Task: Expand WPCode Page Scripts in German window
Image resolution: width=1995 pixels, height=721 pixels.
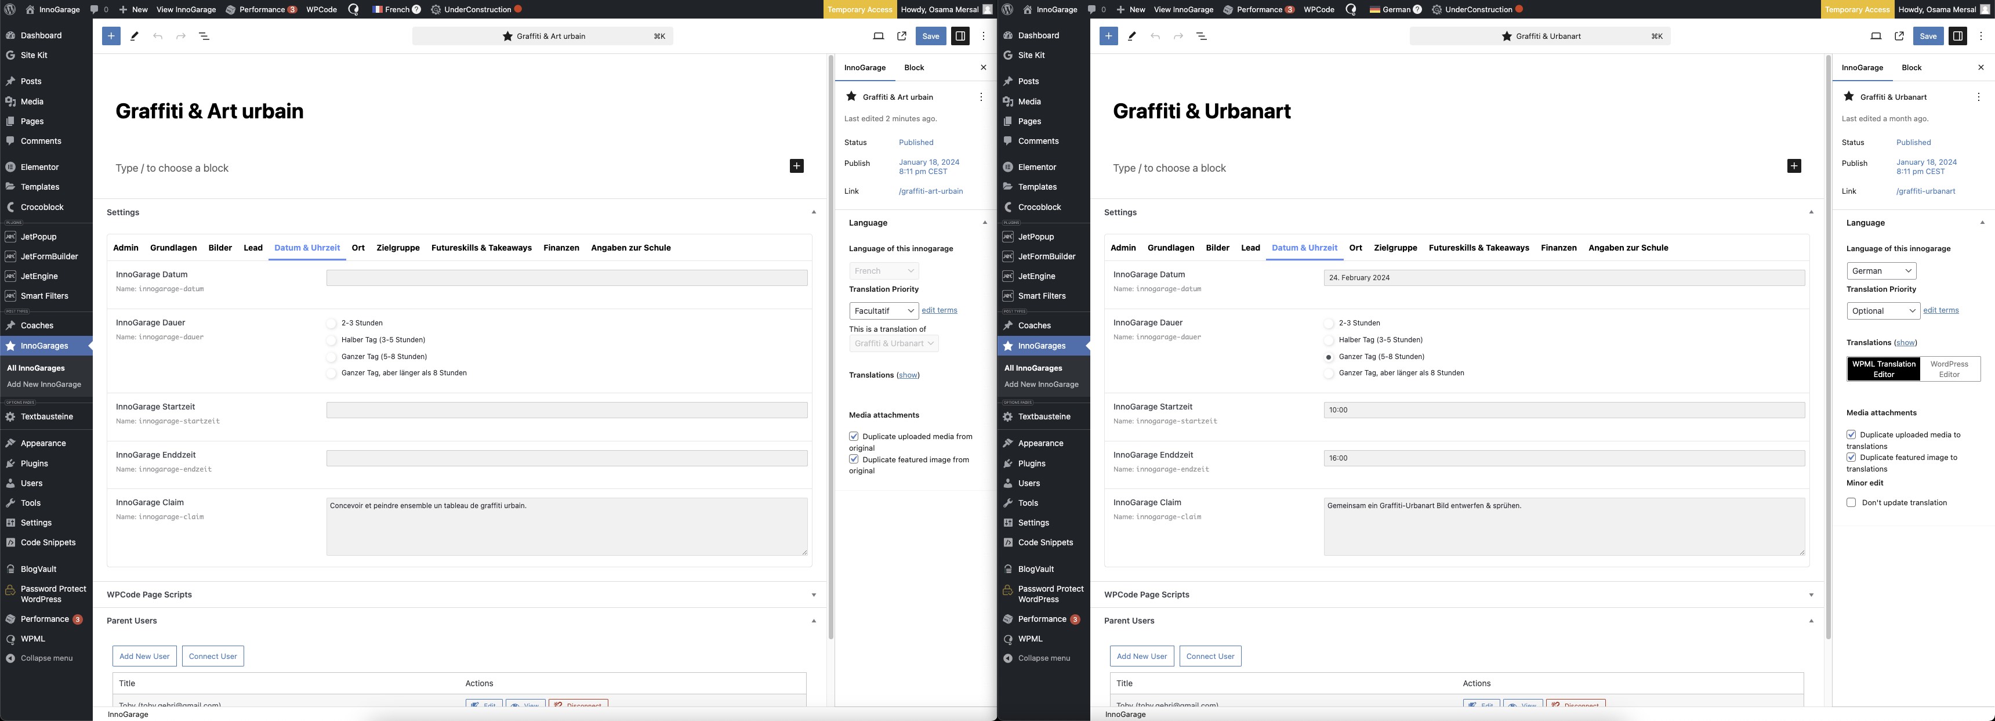Action: click(1811, 595)
